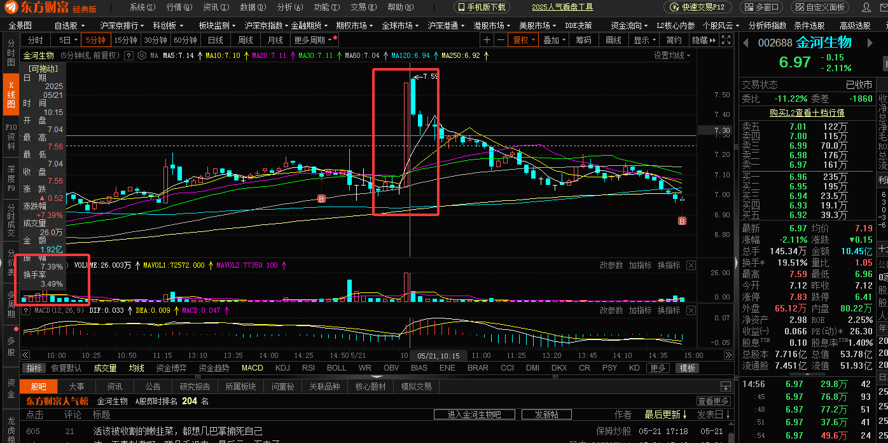
Task: Click 进入金河生物吧 button
Action: (x=474, y=414)
